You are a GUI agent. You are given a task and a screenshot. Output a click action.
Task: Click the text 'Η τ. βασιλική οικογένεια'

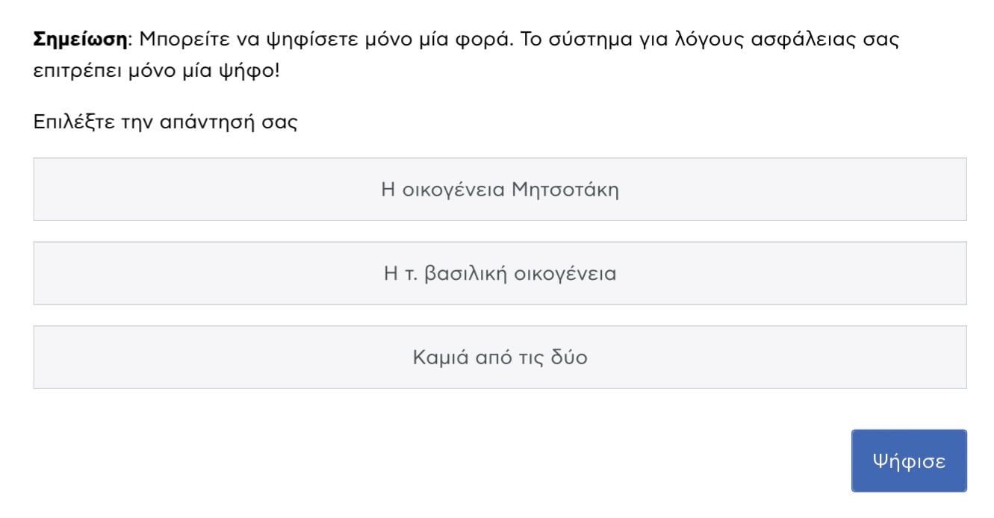500,273
